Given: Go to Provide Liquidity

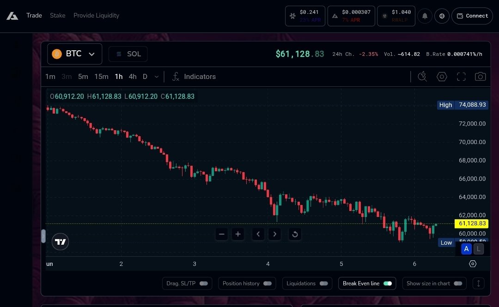Looking at the screenshot, I should [96, 15].
